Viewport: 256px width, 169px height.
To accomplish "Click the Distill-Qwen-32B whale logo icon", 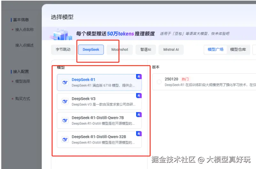I will point(65,140).
